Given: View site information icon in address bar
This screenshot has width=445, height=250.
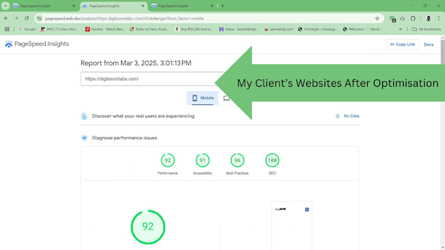Looking at the screenshot, I should point(39,18).
